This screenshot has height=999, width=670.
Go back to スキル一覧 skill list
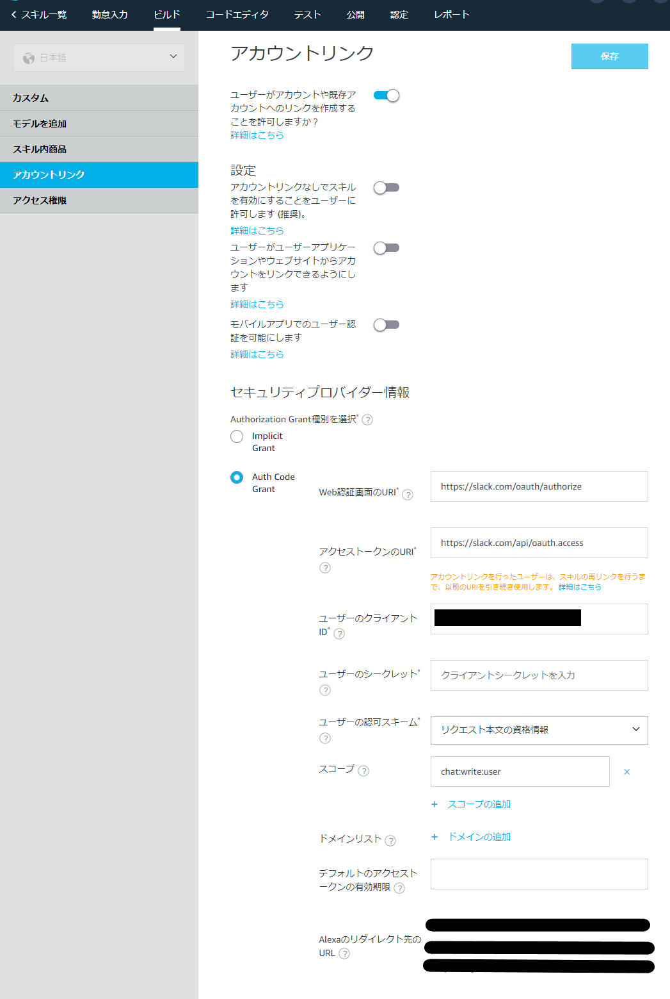click(38, 15)
